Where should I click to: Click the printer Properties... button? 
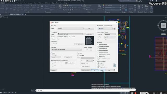point(89,34)
